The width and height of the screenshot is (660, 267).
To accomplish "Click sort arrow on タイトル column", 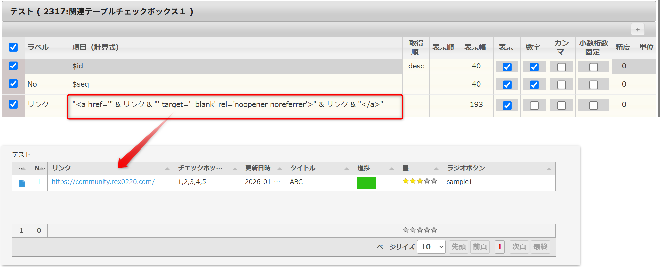I will tap(347, 169).
